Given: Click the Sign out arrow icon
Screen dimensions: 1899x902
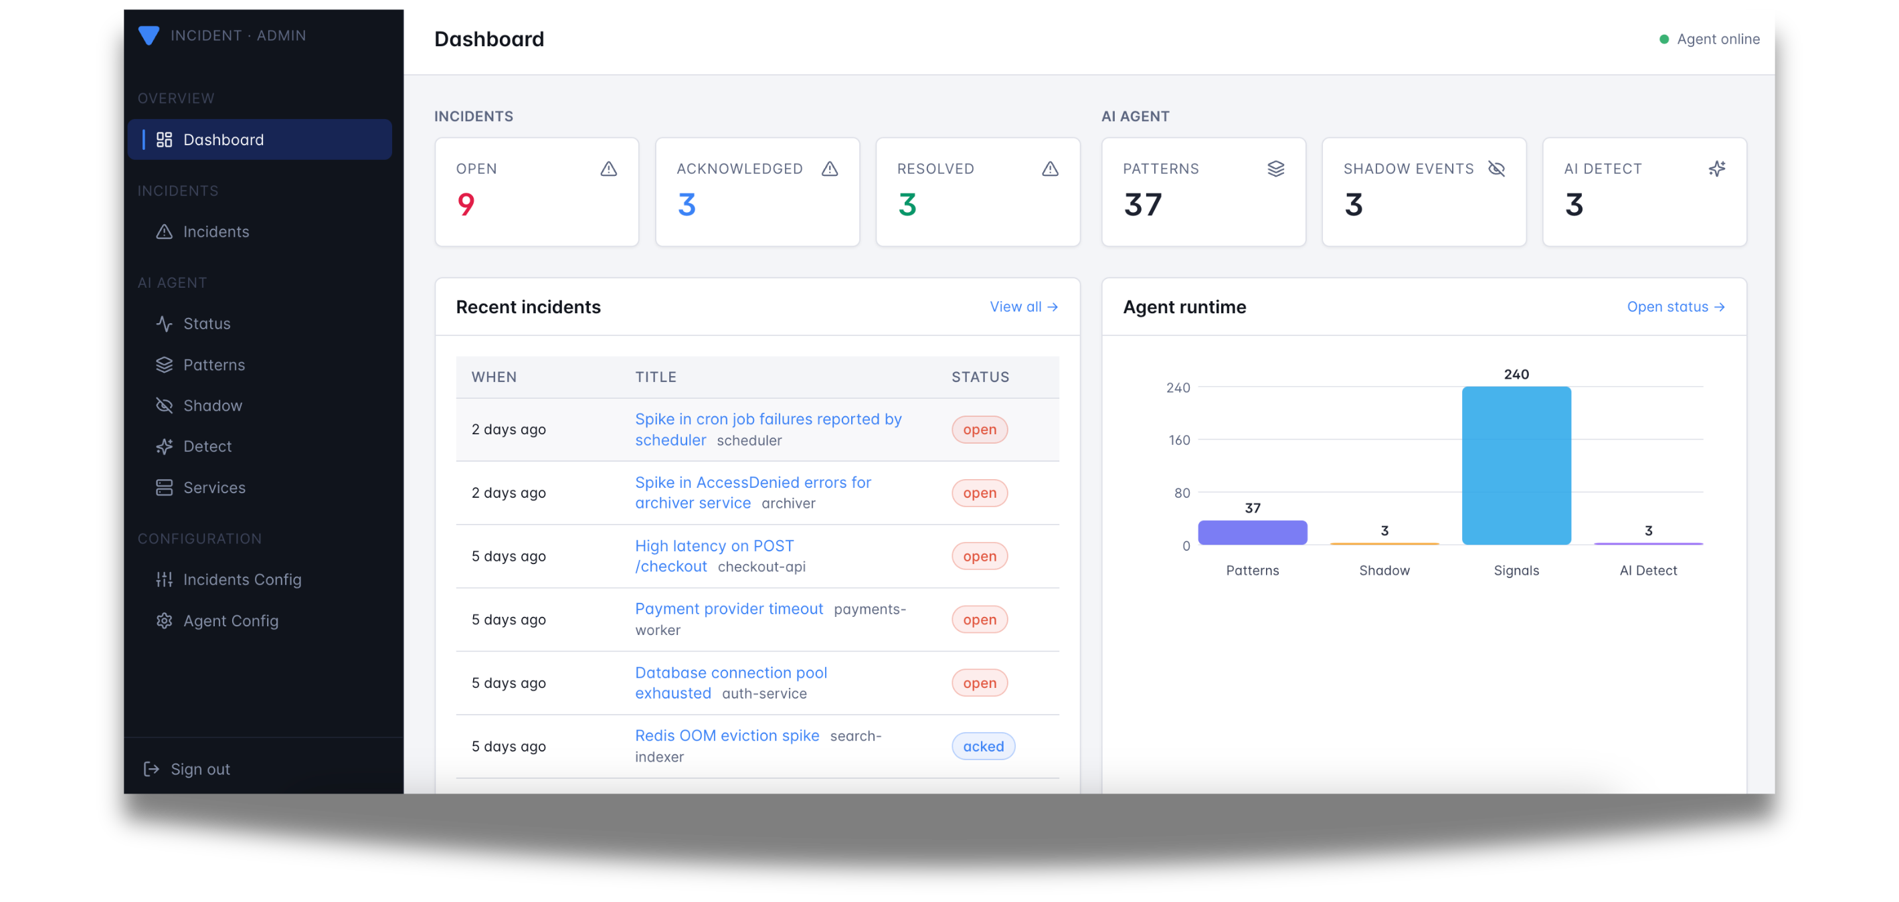Looking at the screenshot, I should 151,769.
